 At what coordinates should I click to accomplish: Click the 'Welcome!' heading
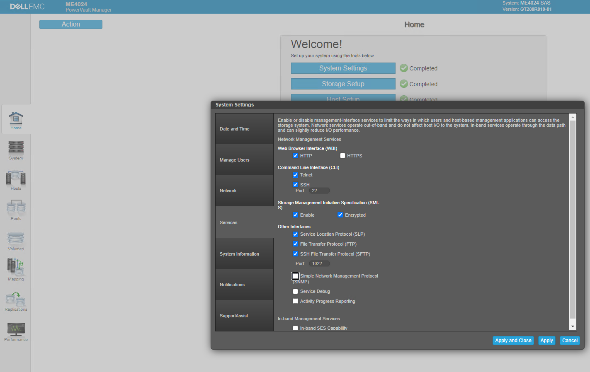(x=317, y=44)
